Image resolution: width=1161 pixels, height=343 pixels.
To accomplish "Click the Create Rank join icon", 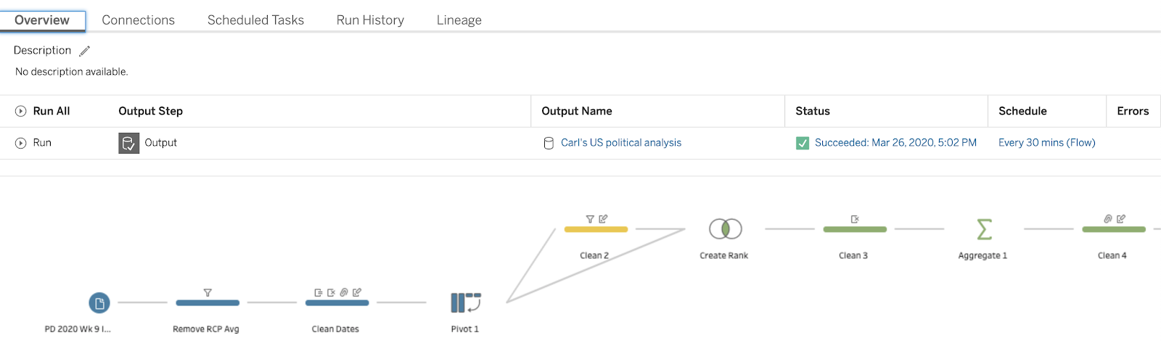I will point(725,229).
